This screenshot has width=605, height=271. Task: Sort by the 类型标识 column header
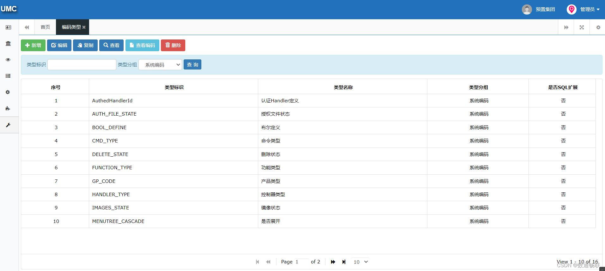[174, 87]
